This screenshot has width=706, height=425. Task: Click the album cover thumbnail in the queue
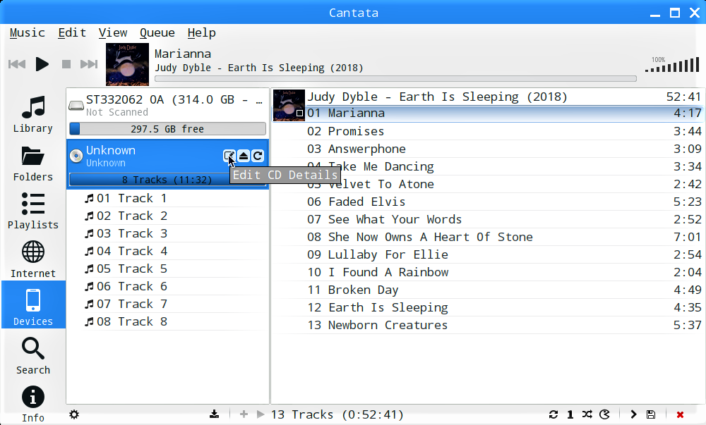coord(289,105)
